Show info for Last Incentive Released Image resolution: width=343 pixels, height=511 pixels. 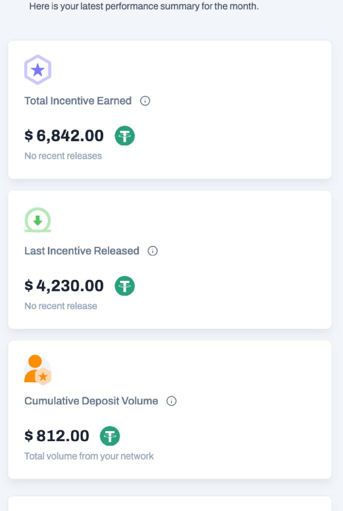pyautogui.click(x=153, y=251)
